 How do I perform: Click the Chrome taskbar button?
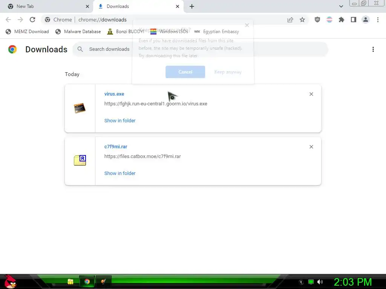click(87, 281)
